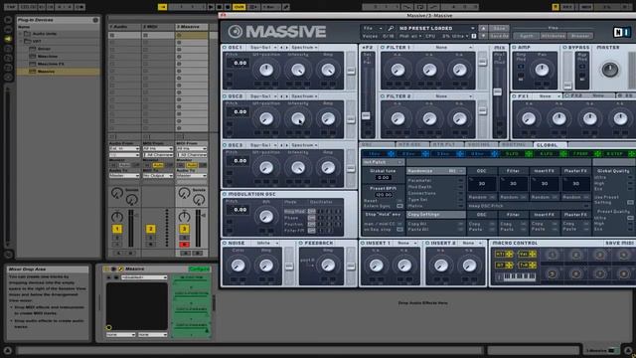The width and height of the screenshot is (636, 358).
Task: Click the Vel macro source handle
Action: tap(528, 255)
